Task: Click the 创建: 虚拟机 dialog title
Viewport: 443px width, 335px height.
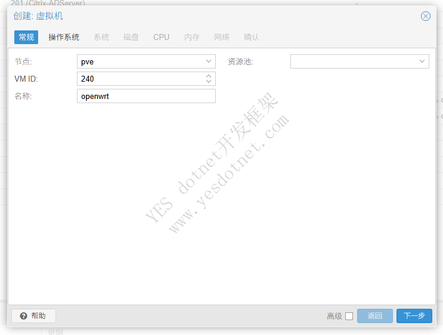Action: [x=38, y=16]
